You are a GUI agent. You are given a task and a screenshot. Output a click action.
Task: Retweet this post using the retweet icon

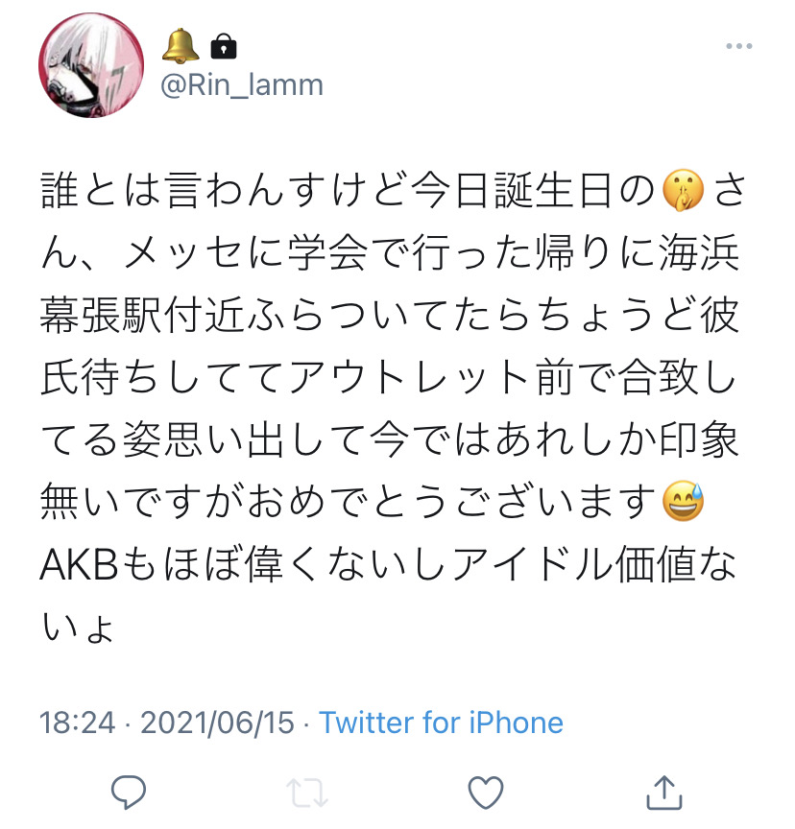tap(307, 793)
